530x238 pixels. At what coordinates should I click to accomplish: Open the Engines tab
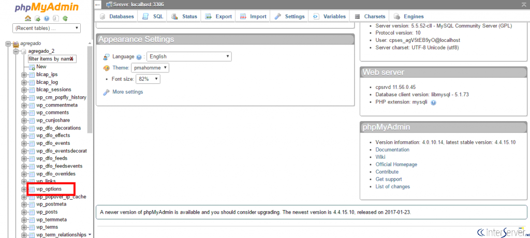click(x=409, y=16)
